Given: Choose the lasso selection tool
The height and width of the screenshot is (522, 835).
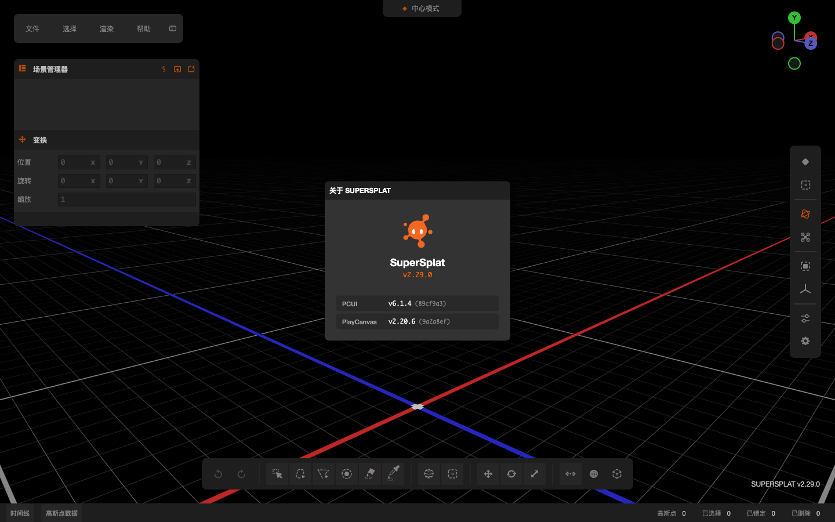Looking at the screenshot, I should click(300, 474).
